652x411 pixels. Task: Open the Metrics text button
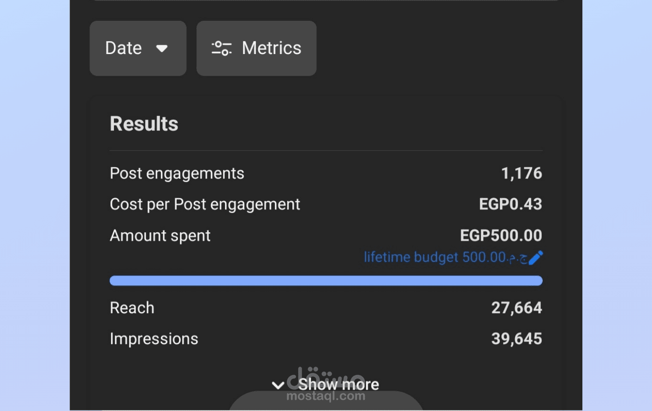272,48
